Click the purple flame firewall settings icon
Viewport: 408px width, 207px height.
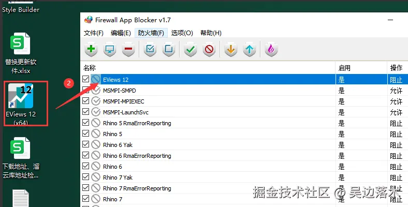coord(271,49)
